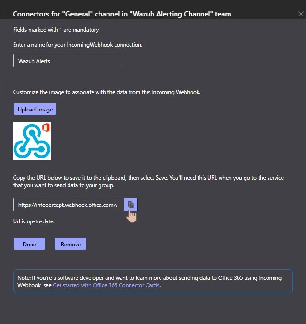Click the 'Url is up-to-date.' status text
306x324 pixels.
[34, 221]
